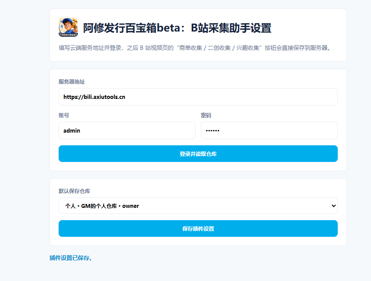This screenshot has height=281, width=371.
Task: Click the 保存插件设置 button
Action: [198, 228]
